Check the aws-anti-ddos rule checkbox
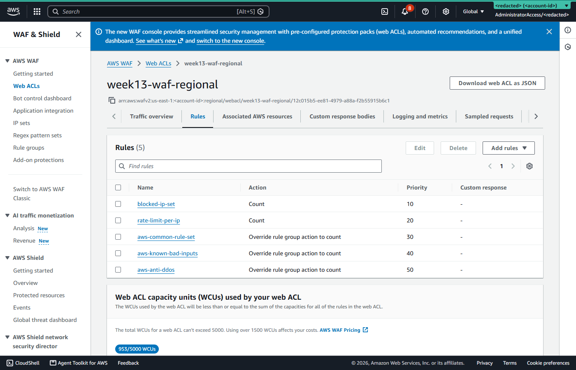576x370 pixels. [118, 270]
